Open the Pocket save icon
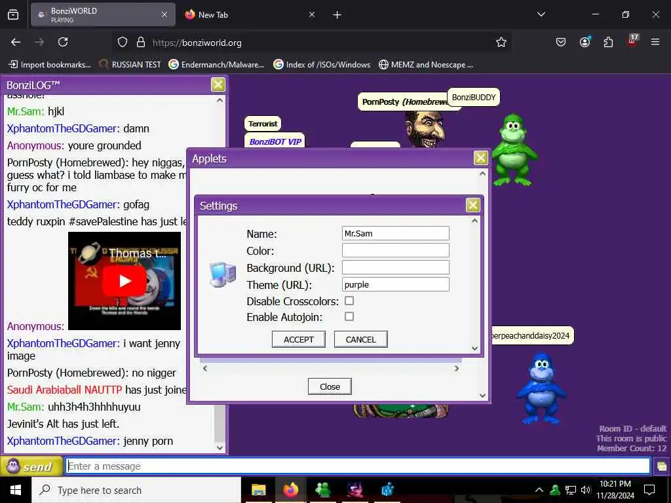The width and height of the screenshot is (671, 503). (x=561, y=42)
